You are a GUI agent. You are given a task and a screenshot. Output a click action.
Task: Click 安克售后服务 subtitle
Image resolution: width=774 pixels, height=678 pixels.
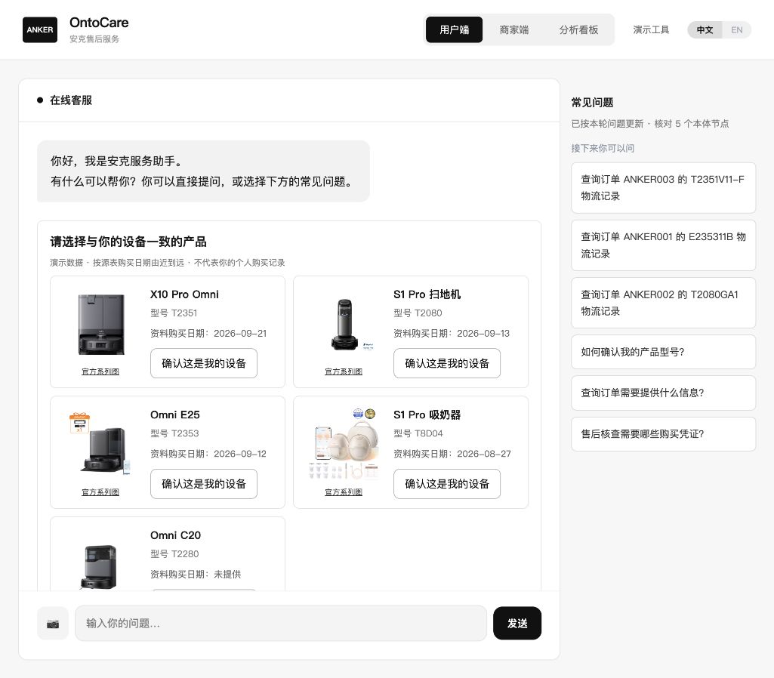click(94, 39)
